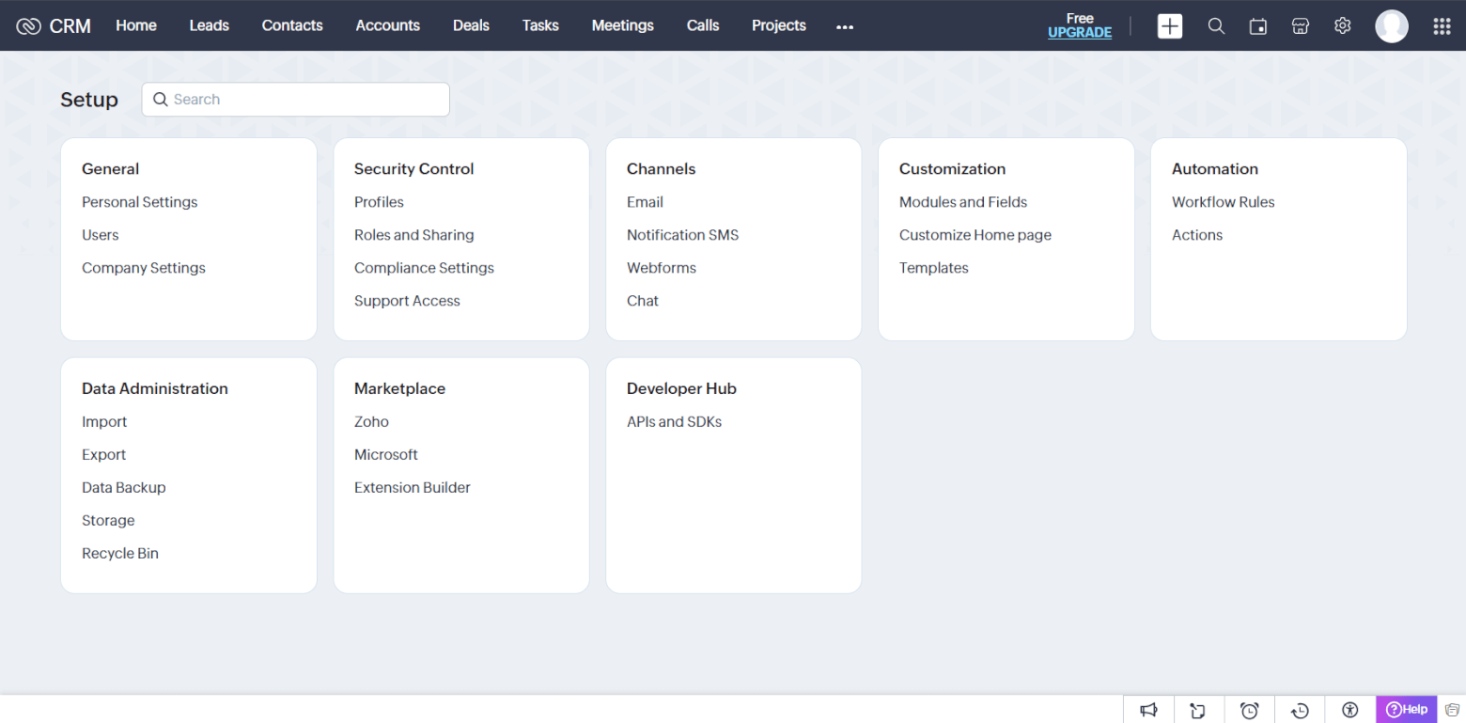This screenshot has width=1466, height=723.
Task: Open Notification SMS settings
Action: pos(683,235)
